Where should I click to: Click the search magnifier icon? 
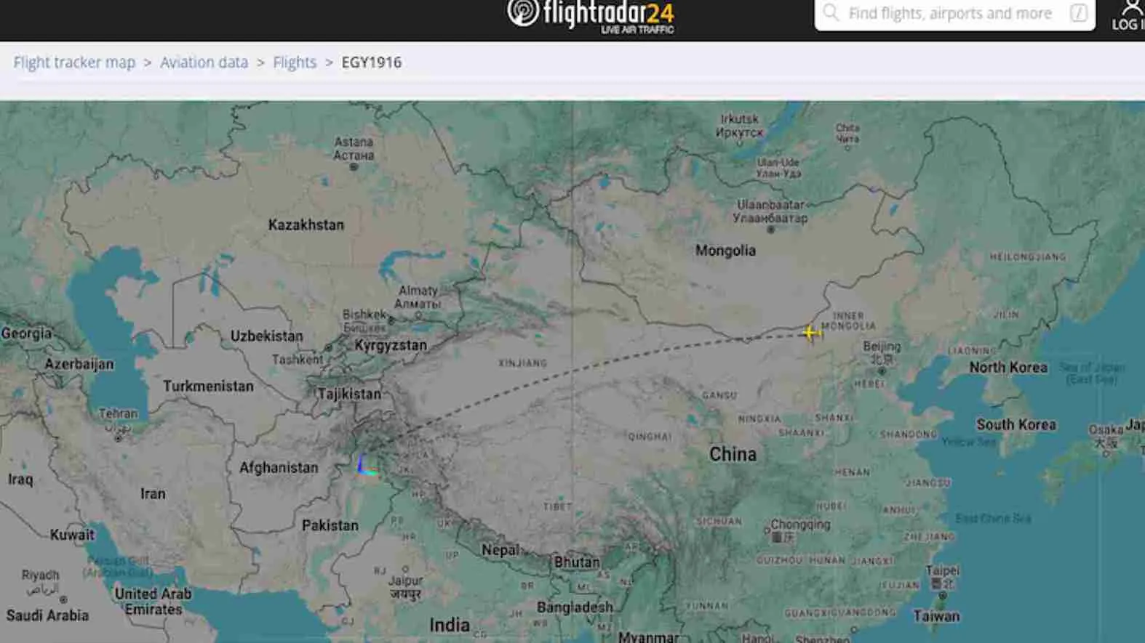point(831,12)
